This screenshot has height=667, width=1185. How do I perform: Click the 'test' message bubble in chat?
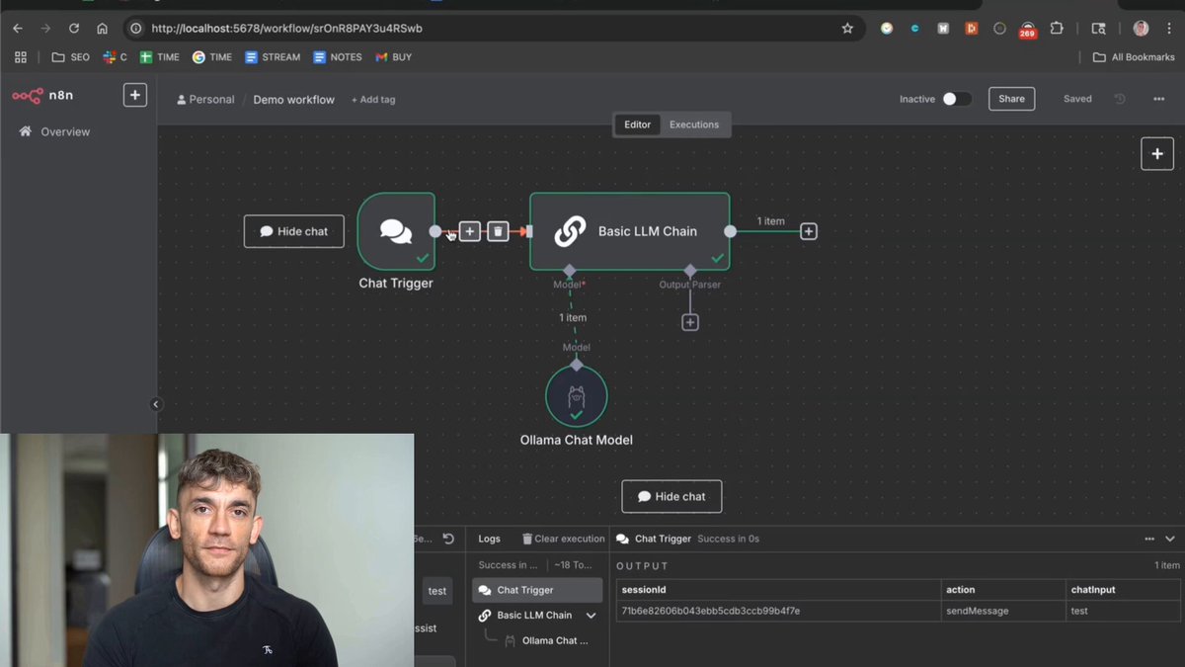pos(437,591)
